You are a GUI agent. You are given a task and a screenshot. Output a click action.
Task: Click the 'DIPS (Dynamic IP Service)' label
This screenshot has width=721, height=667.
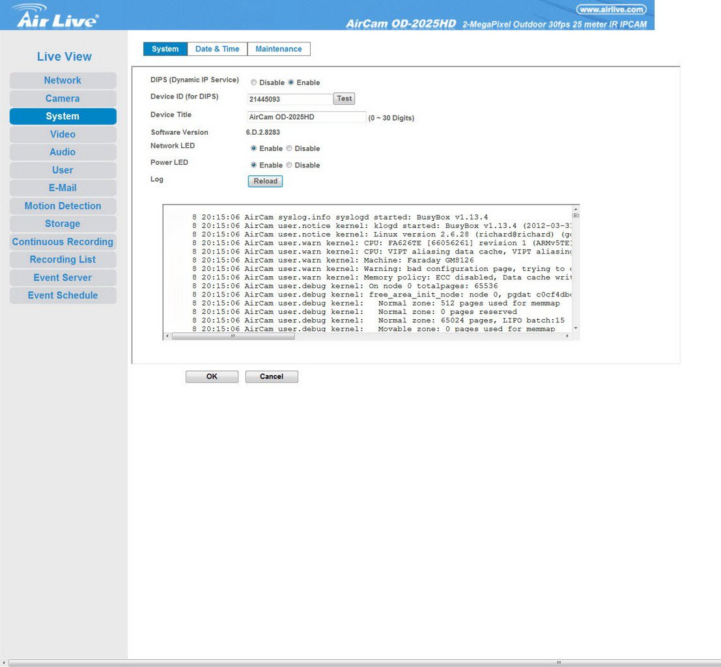pyautogui.click(x=195, y=80)
